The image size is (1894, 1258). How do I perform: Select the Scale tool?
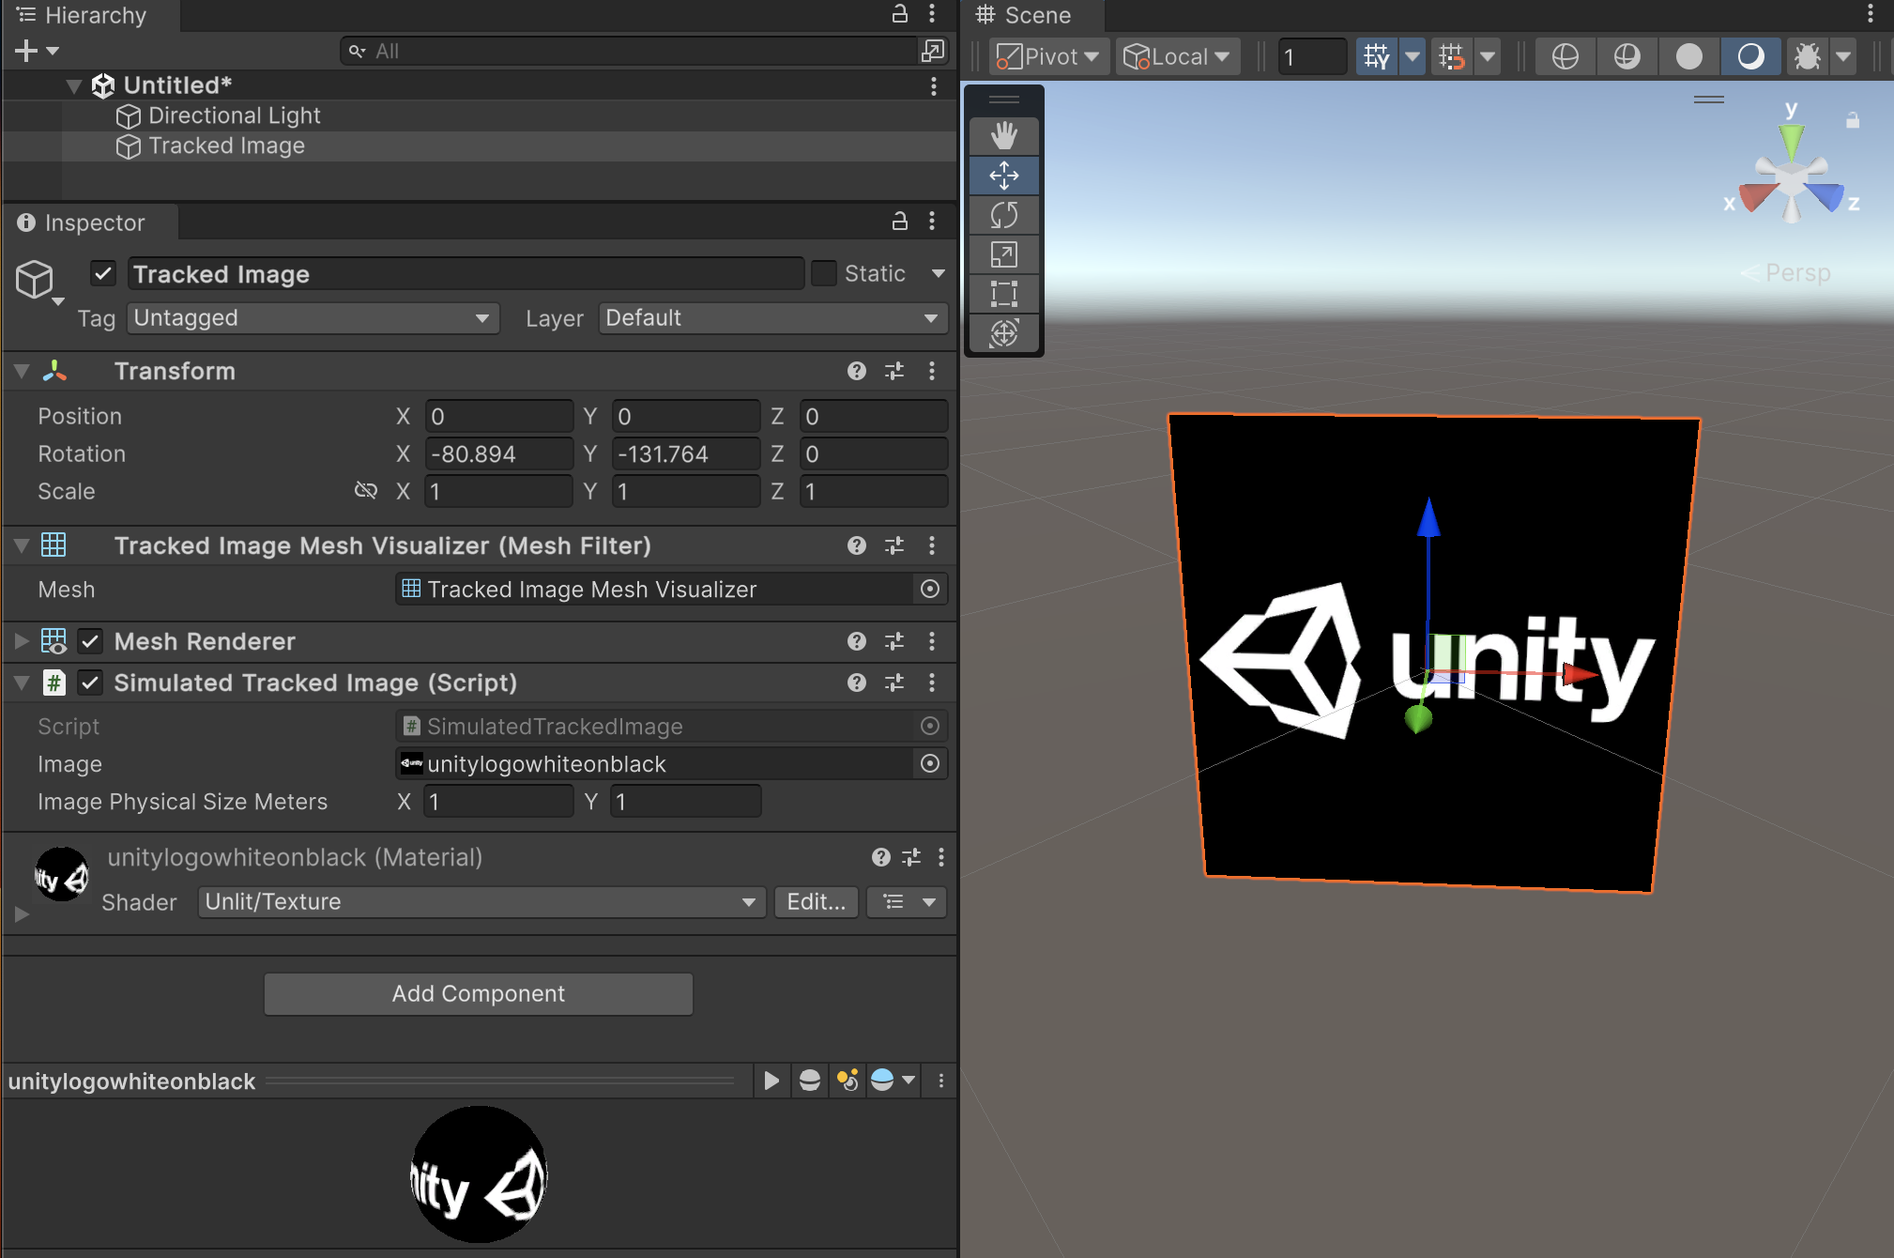click(1003, 254)
